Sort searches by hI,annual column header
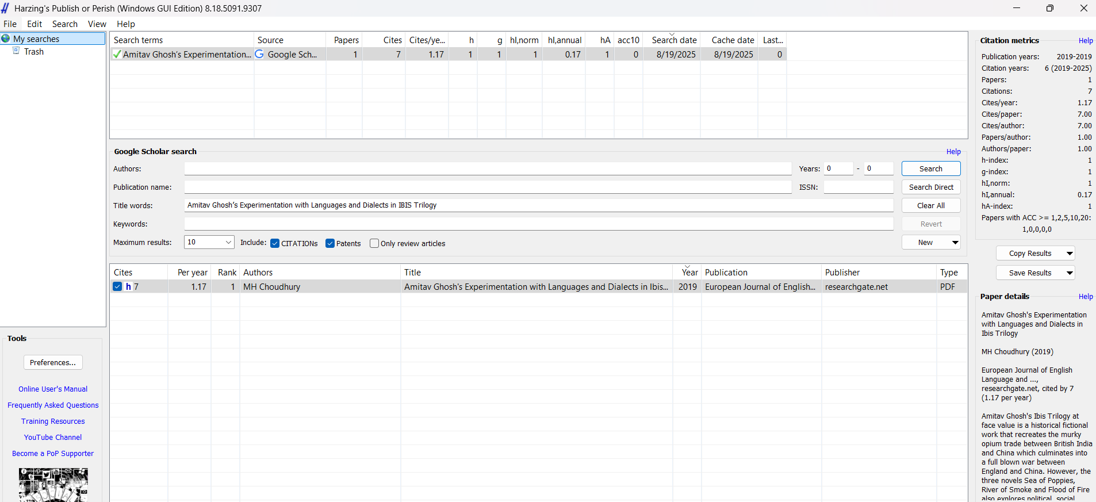Screen dimensions: 1096x502 click(x=564, y=40)
